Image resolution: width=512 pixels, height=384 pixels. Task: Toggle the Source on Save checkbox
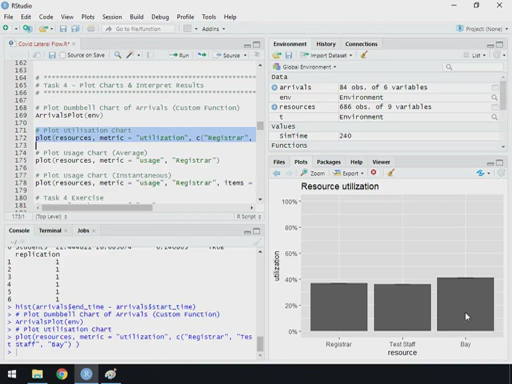[x=63, y=55]
